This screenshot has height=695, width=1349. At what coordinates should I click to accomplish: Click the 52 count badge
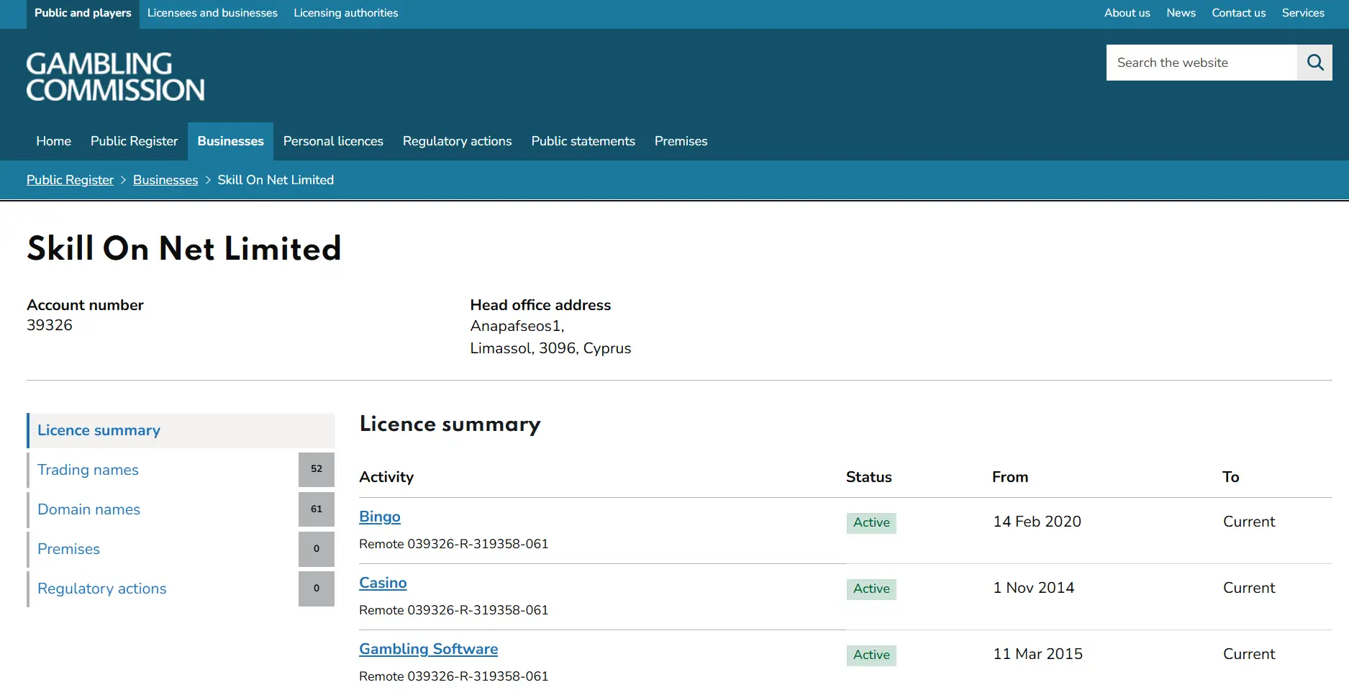click(x=317, y=469)
